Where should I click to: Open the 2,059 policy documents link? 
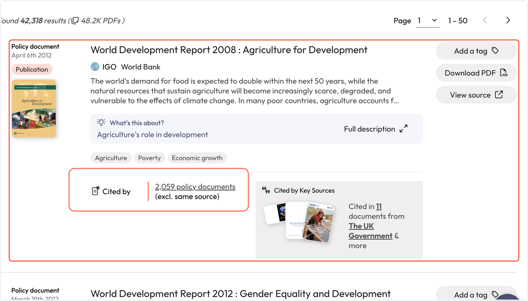tap(195, 187)
